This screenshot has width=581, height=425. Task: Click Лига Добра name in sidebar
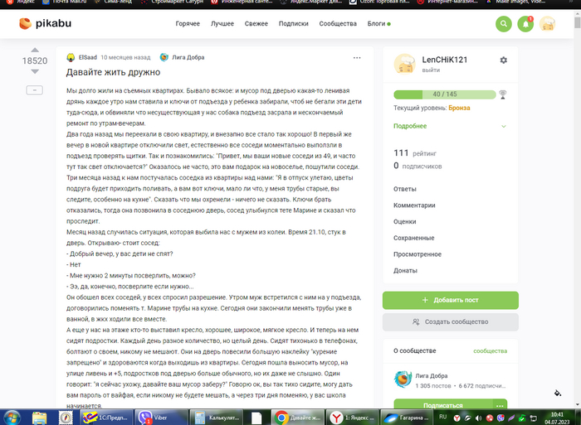[432, 375]
